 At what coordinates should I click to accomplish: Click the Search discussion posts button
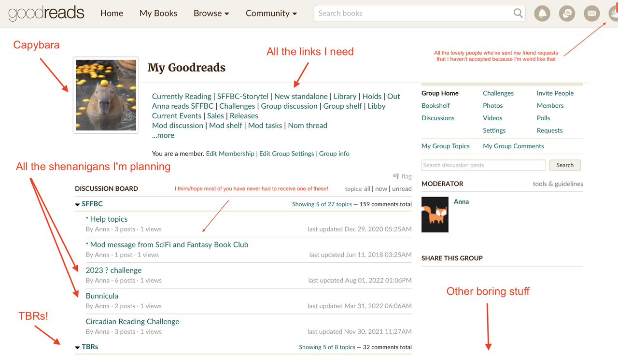(565, 165)
